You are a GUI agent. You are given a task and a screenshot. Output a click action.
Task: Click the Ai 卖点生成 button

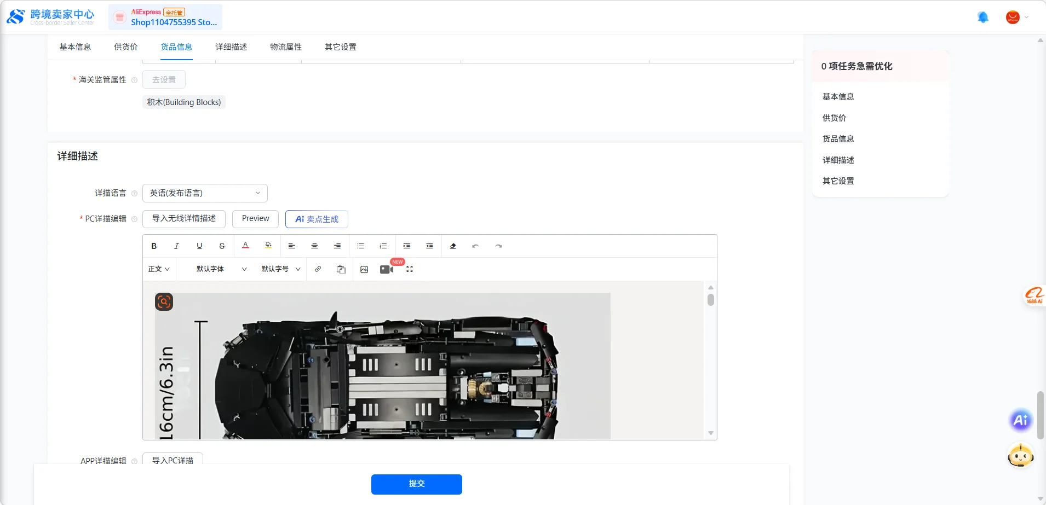tap(317, 219)
